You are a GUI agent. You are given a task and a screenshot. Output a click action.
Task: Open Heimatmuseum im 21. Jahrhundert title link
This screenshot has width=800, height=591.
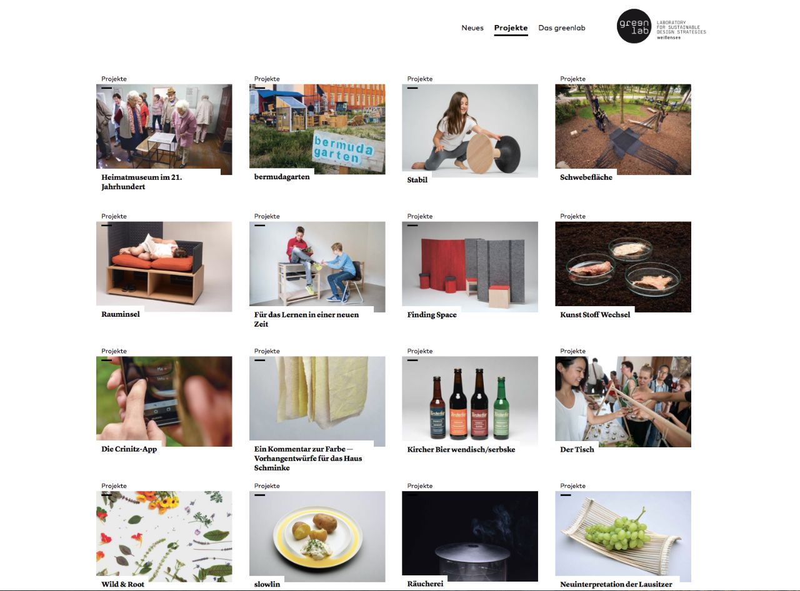(x=141, y=182)
